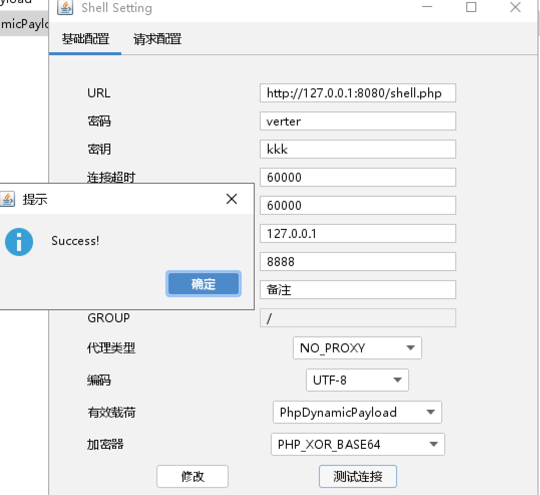The height and width of the screenshot is (495, 540).
Task: Focus the 密码 field containing verter
Action: pyautogui.click(x=357, y=121)
